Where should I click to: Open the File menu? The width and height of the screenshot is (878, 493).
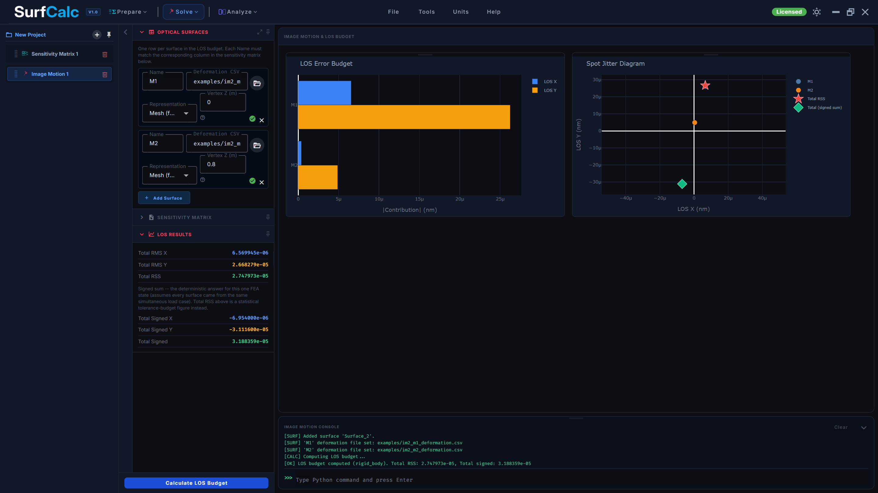(x=393, y=12)
